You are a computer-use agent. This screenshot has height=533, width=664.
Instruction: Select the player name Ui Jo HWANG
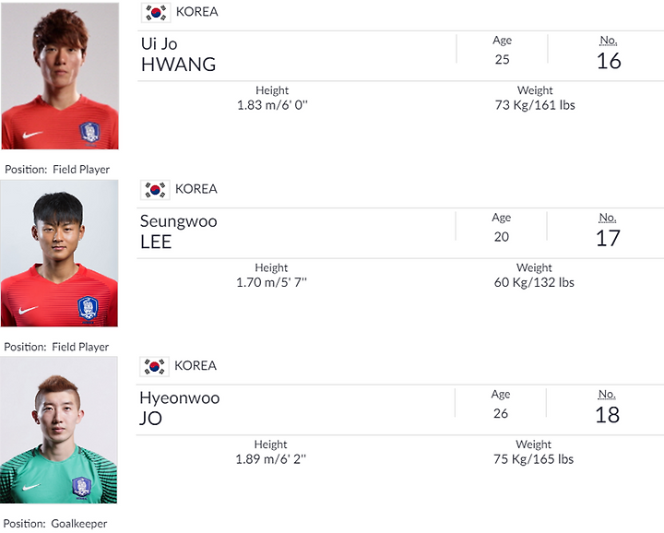[x=178, y=54]
